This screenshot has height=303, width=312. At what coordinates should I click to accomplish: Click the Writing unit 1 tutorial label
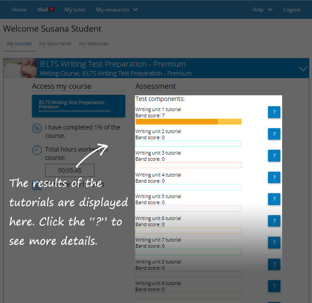(x=158, y=109)
